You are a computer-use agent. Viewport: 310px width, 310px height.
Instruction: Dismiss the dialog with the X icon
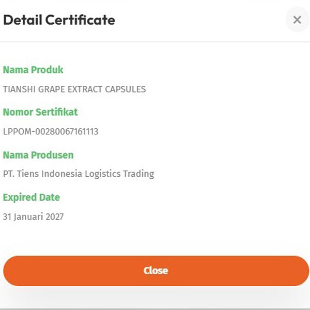tap(297, 20)
